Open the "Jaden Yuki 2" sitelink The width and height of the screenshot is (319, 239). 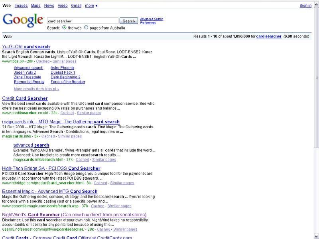point(25,72)
